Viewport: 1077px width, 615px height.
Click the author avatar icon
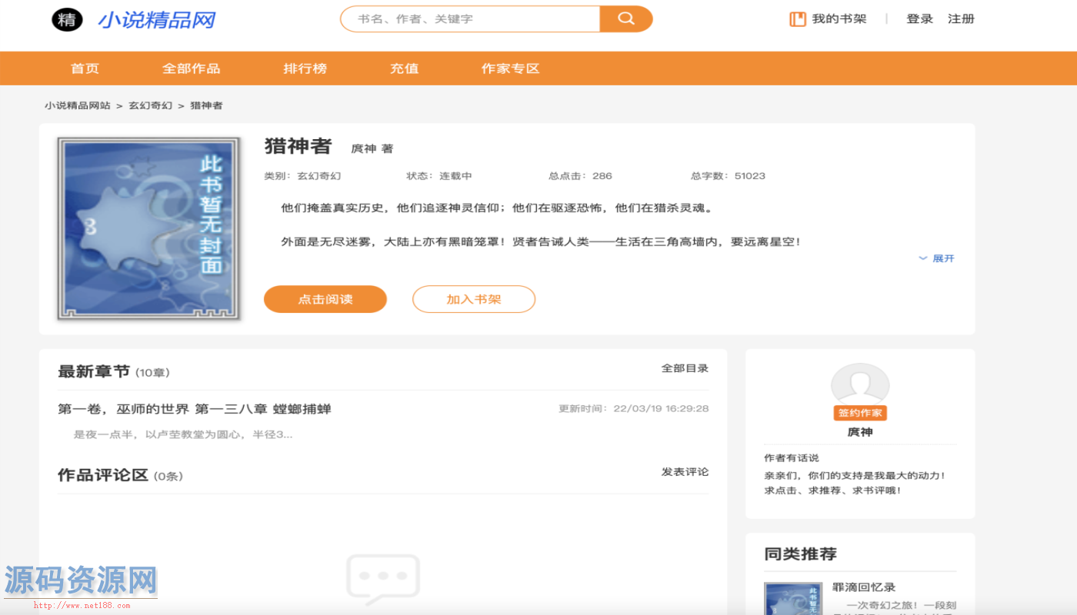click(859, 384)
